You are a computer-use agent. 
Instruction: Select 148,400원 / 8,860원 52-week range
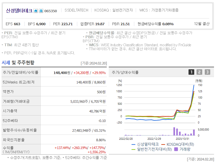(91, 82)
